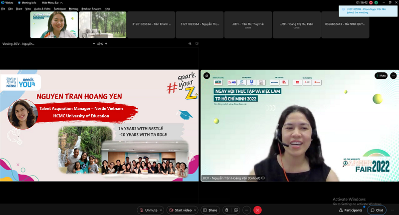Open the Breakout Sessions menu

[x=91, y=9]
